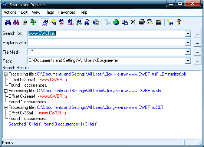This screenshot has width=204, height=147.
Task: Expand the Path dropdown list
Action: click(188, 61)
